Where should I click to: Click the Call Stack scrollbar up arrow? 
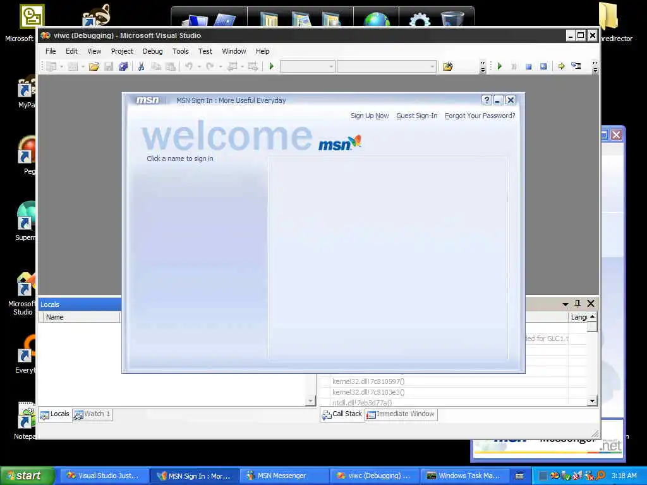(x=593, y=317)
